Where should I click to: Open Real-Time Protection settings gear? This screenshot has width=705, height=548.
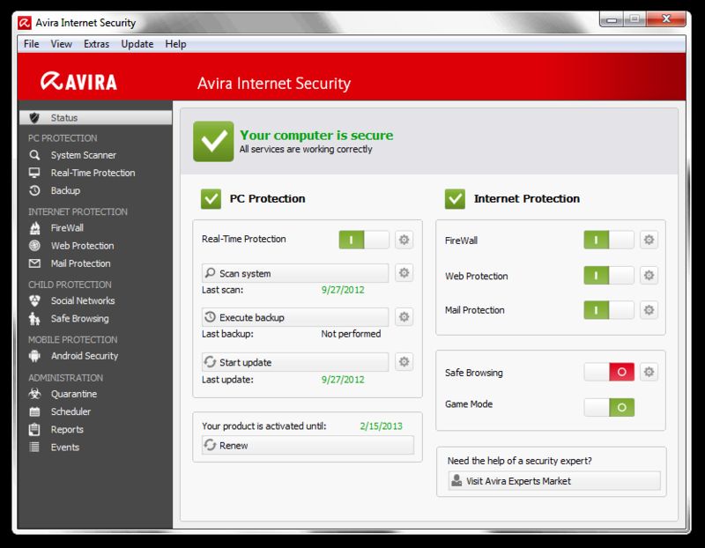(404, 240)
